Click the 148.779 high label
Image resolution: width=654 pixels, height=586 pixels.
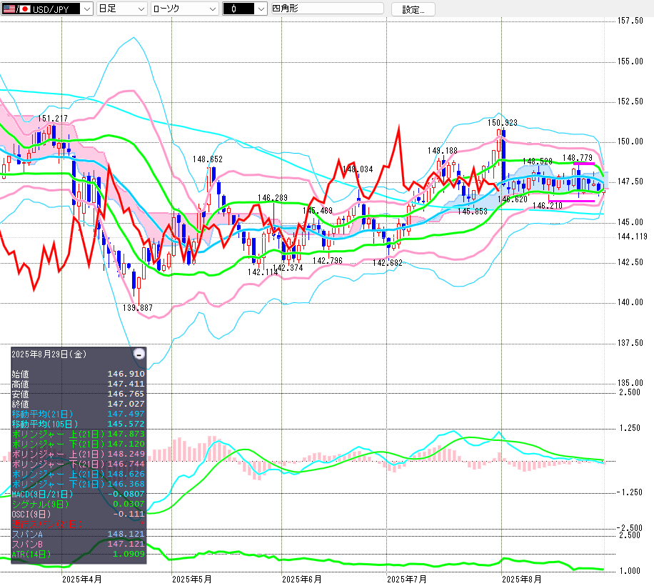pos(578,158)
